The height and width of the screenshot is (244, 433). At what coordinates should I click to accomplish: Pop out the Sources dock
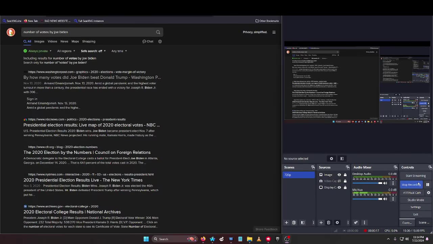347,167
